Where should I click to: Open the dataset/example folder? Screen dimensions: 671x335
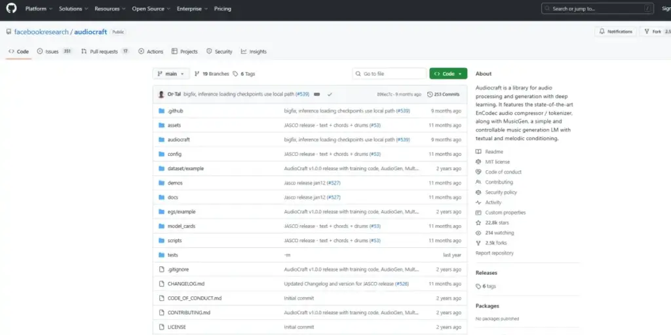click(185, 168)
